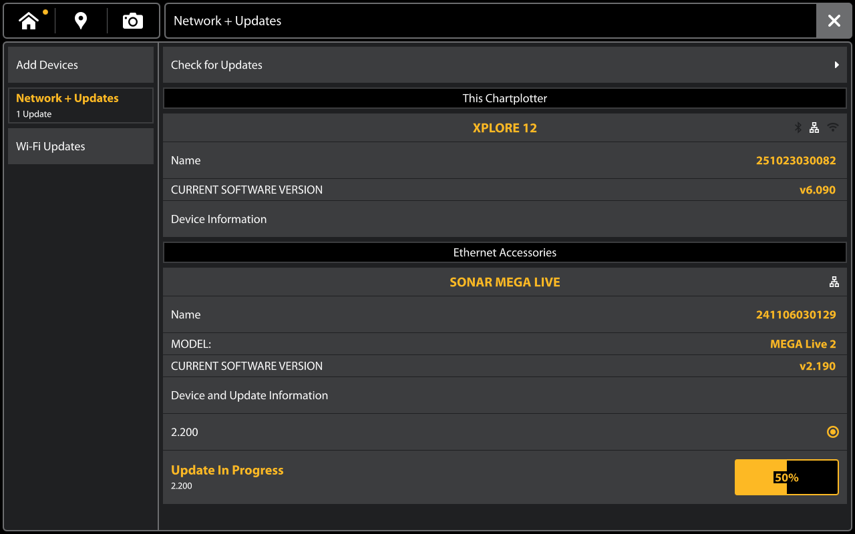
Task: Tap the waypoint location pin icon
Action: [81, 21]
